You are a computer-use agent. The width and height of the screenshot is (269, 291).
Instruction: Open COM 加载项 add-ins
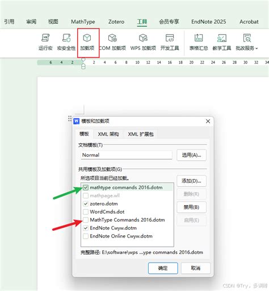coord(112,43)
